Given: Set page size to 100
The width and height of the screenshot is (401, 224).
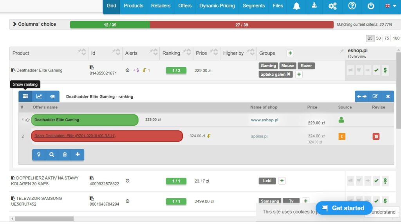Looking at the screenshot, I should tap(396, 38).
